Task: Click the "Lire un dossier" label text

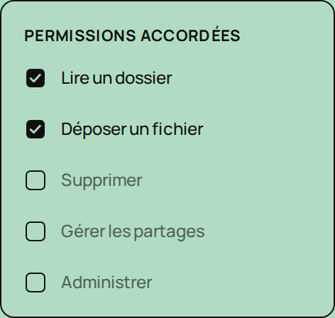Action: point(116,78)
